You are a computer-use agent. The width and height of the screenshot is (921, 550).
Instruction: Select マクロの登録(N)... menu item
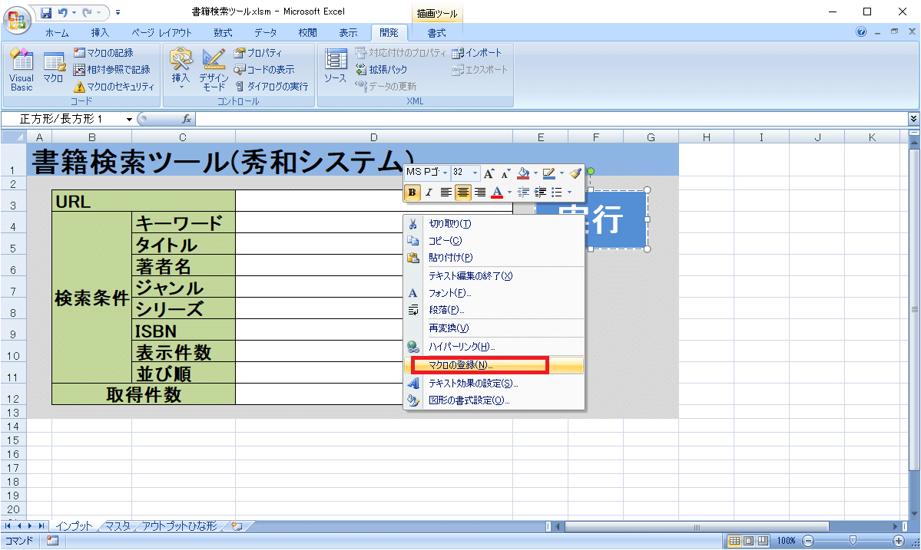(493, 365)
